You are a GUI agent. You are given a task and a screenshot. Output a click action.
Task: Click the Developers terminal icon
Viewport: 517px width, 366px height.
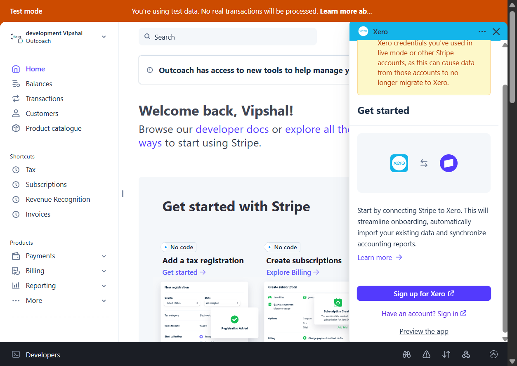(x=16, y=354)
